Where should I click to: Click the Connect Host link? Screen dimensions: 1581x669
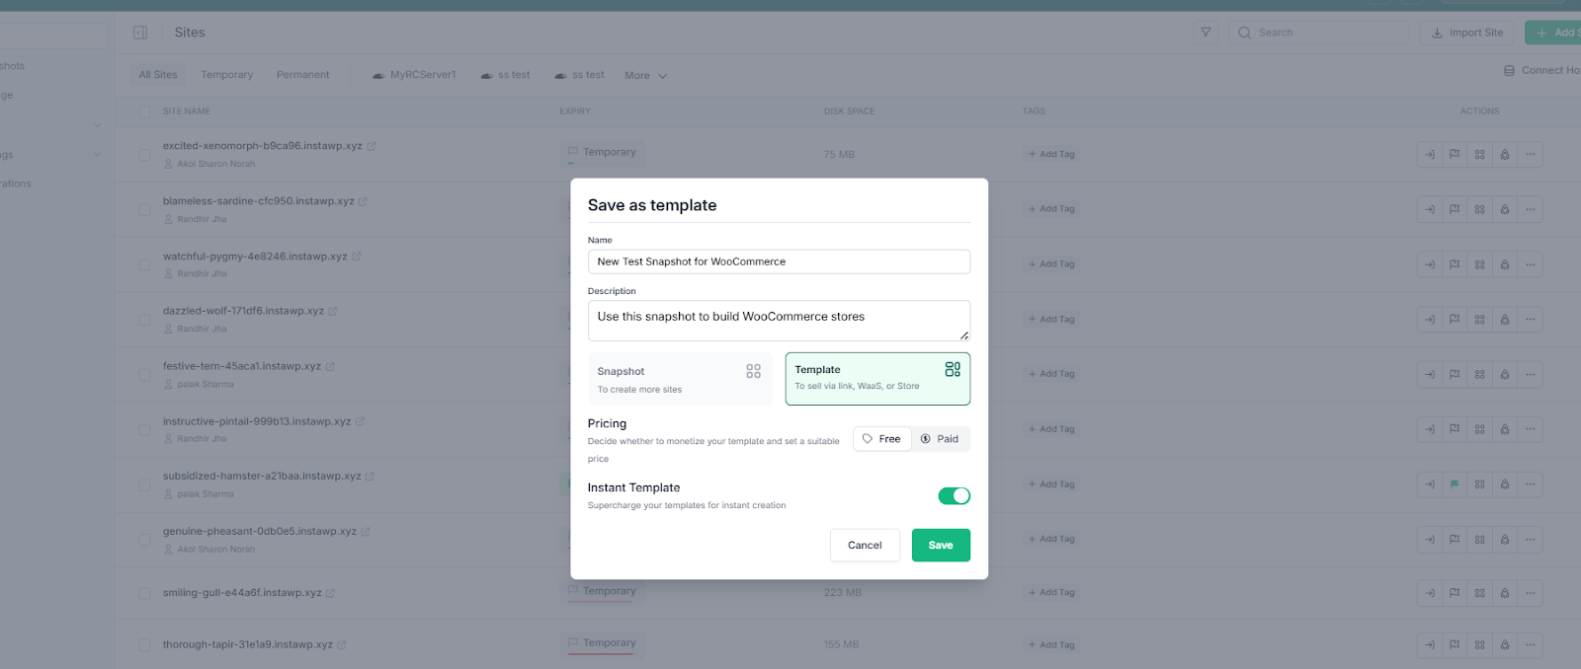[1541, 70]
